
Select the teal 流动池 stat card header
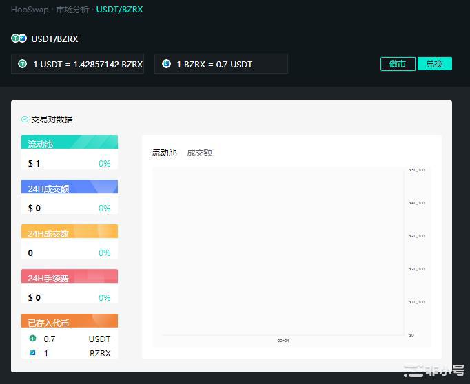click(70, 143)
